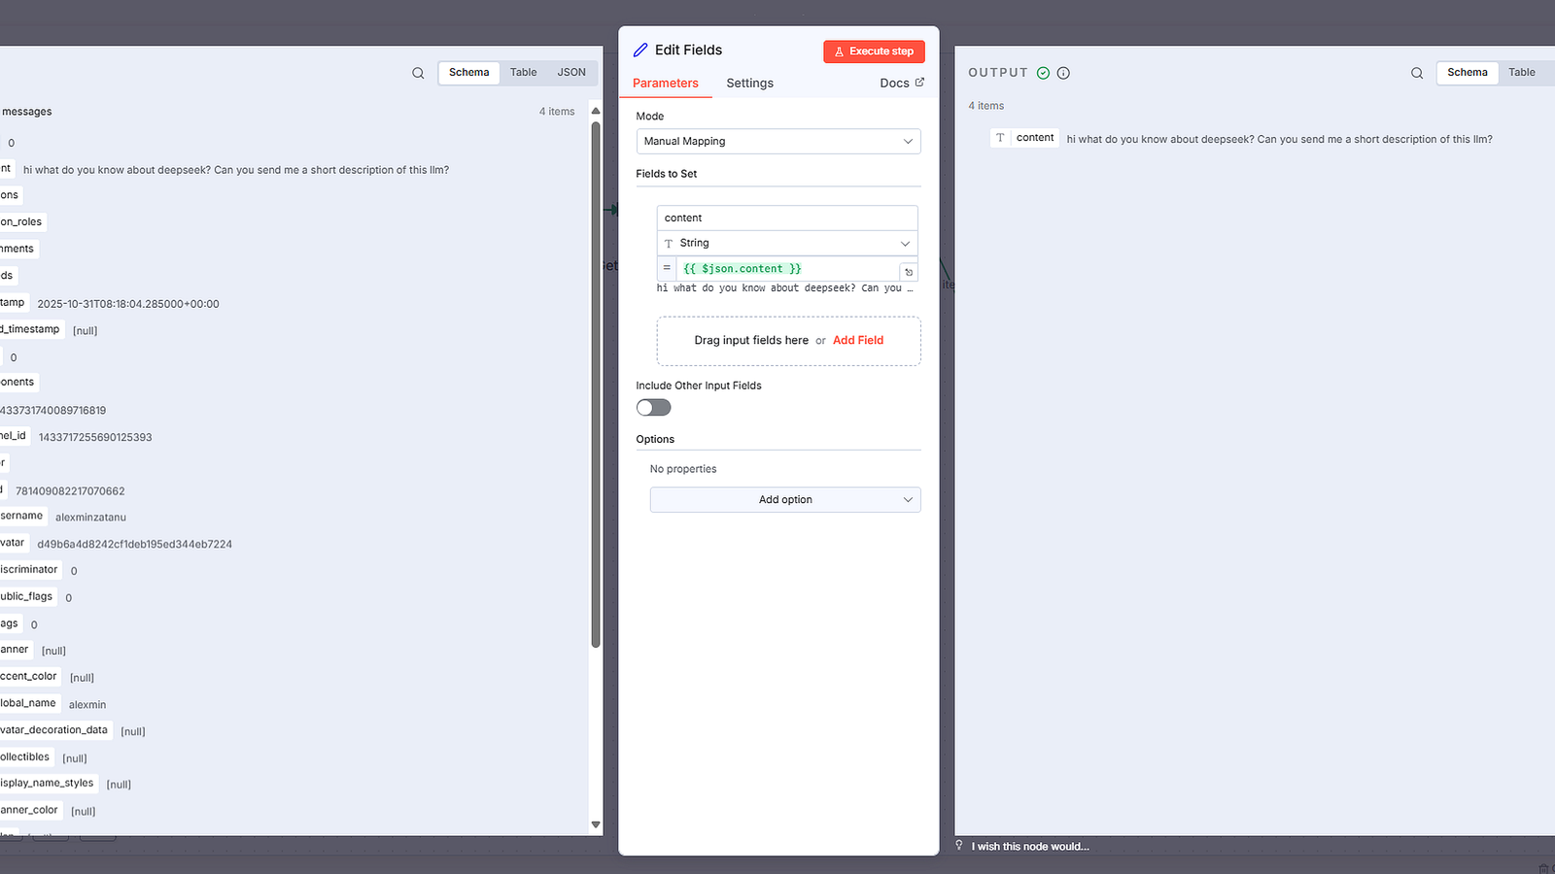Viewport: 1555px width, 874px height.
Task: Expand the Add option dropdown
Action: (785, 499)
